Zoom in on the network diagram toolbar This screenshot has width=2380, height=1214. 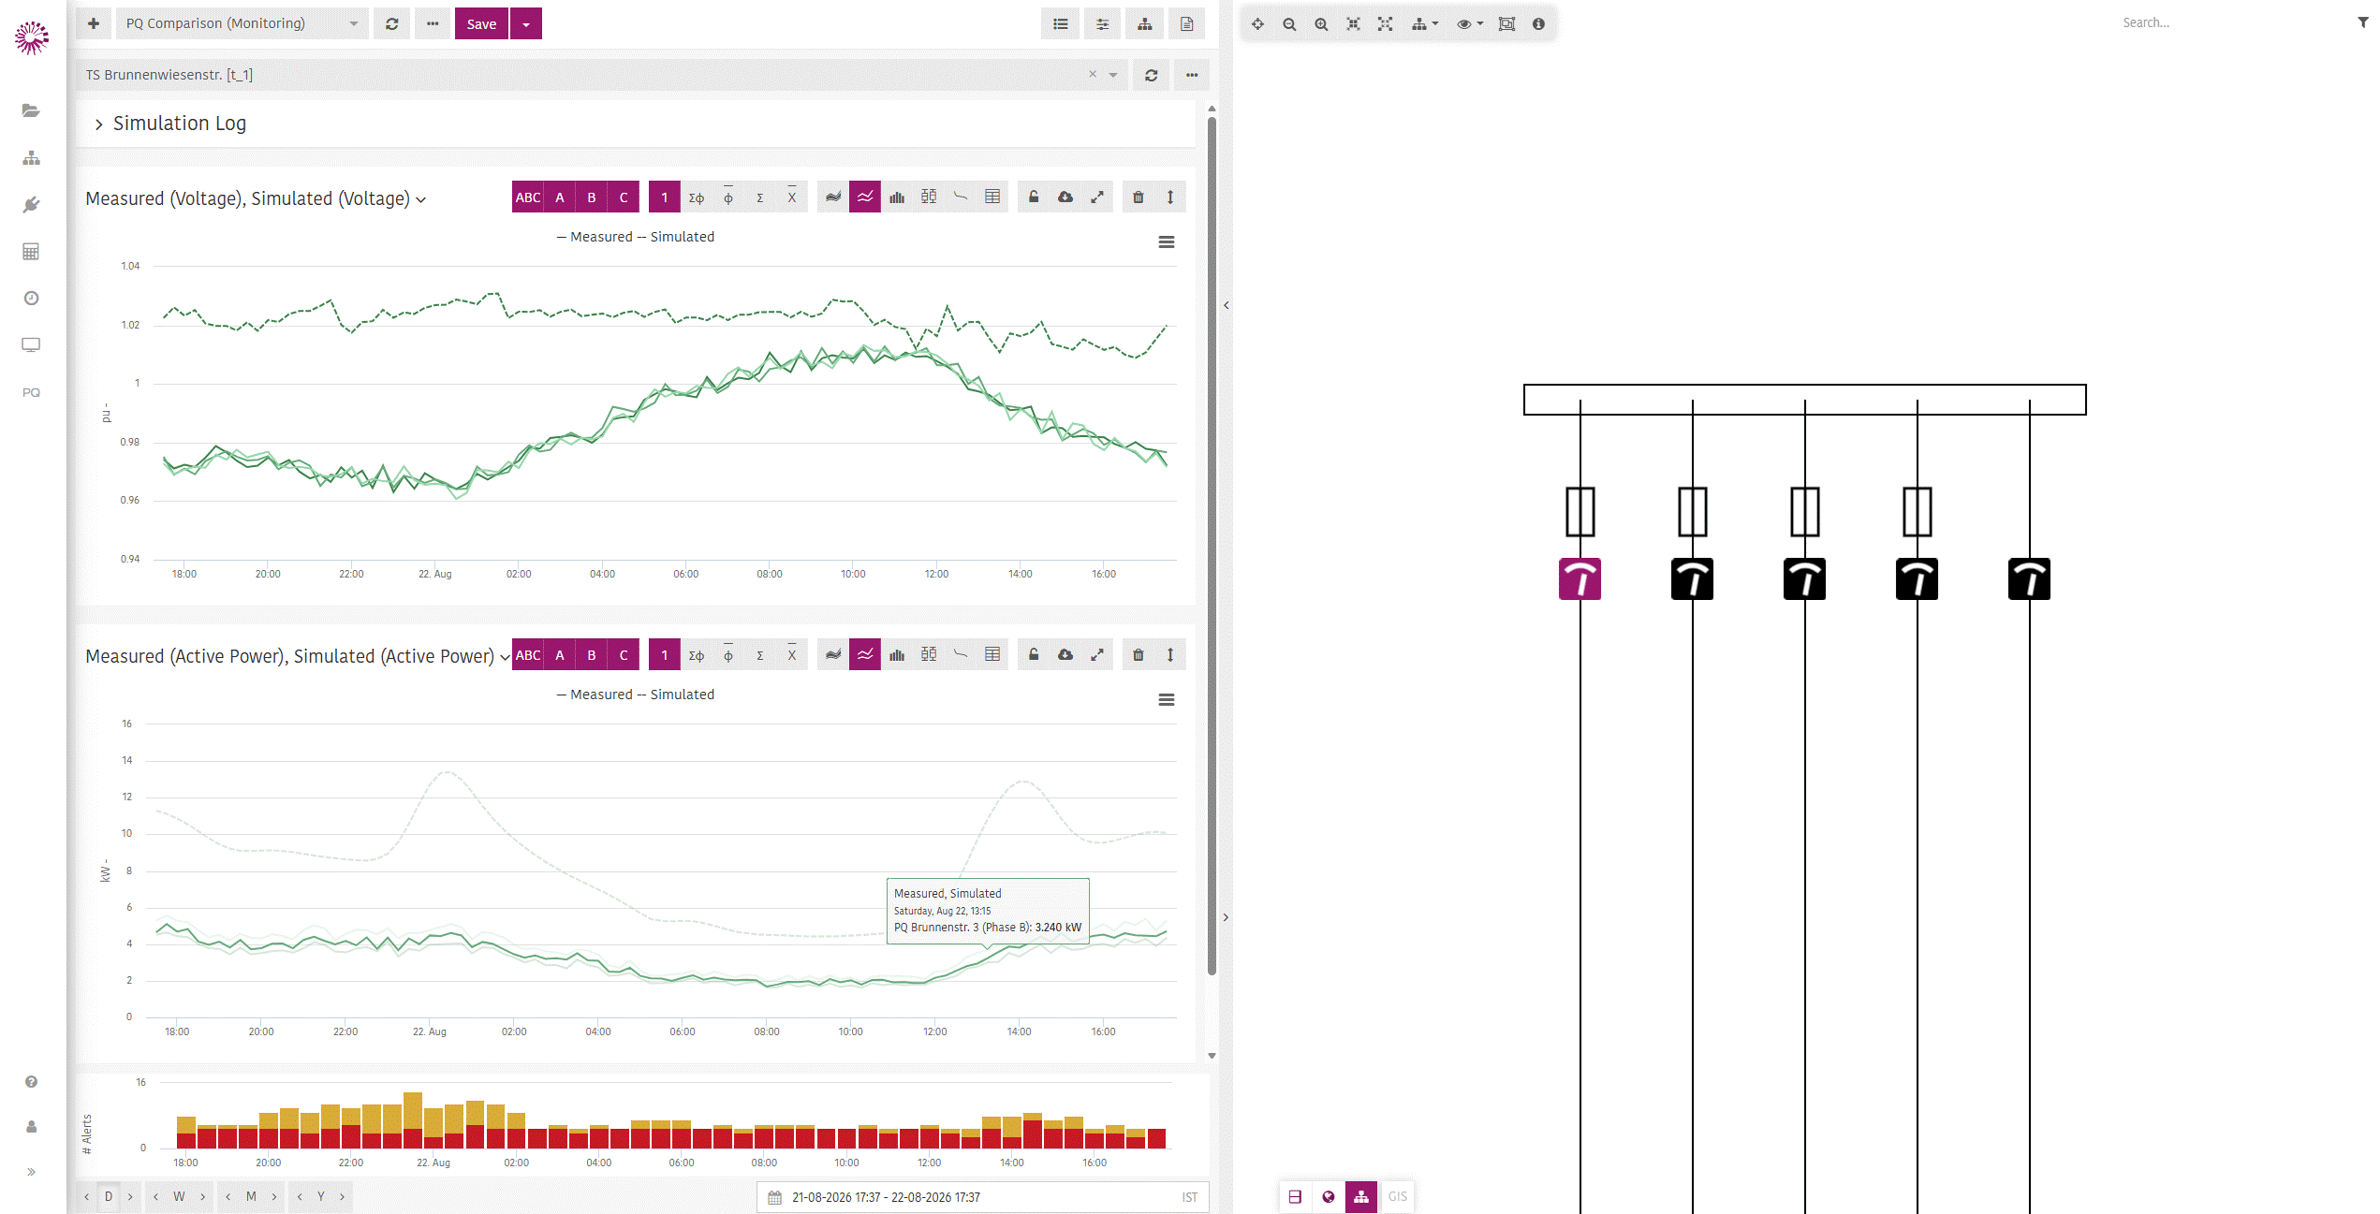click(x=1321, y=24)
